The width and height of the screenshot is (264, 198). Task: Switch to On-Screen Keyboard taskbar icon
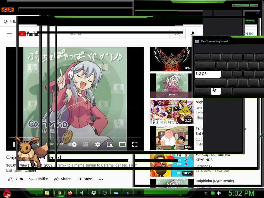tap(116, 193)
